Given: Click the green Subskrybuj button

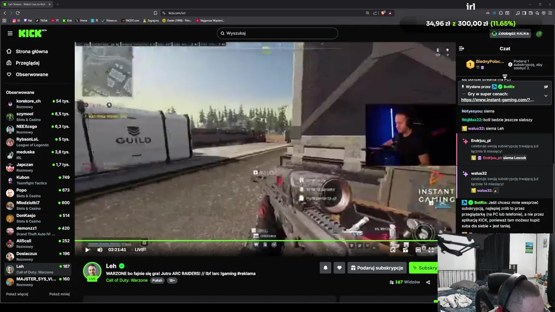Looking at the screenshot, I should 424,268.
